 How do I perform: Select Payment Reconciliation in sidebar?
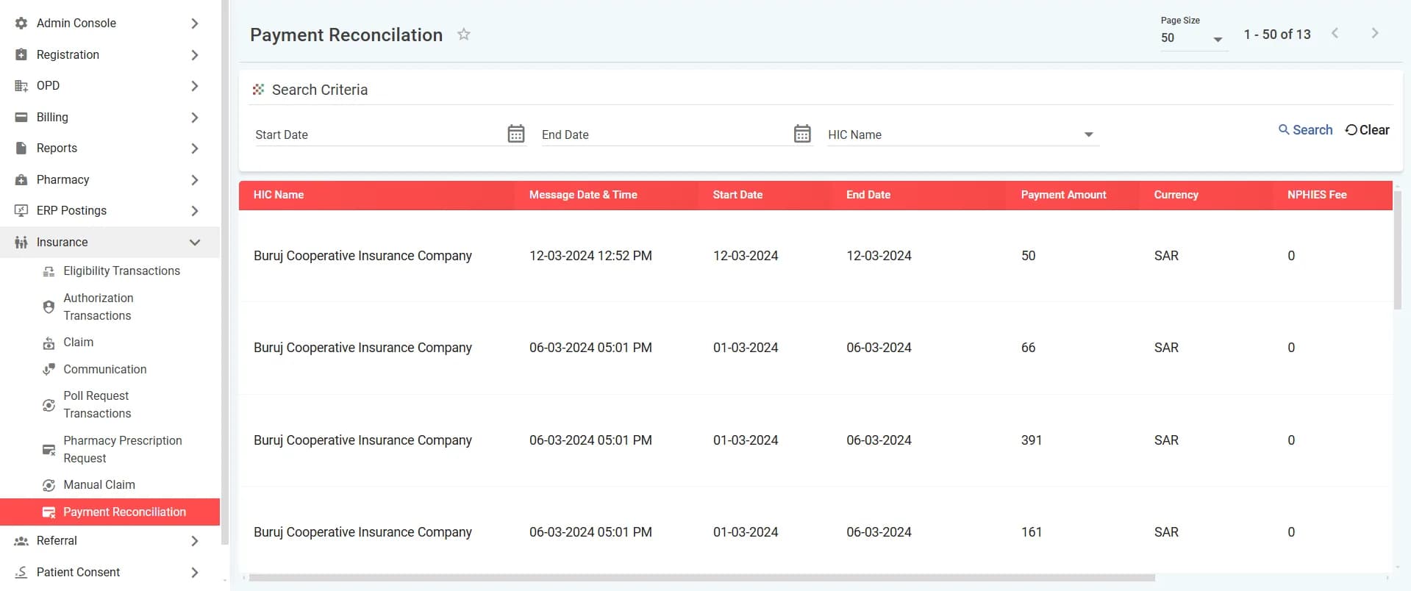[110, 512]
